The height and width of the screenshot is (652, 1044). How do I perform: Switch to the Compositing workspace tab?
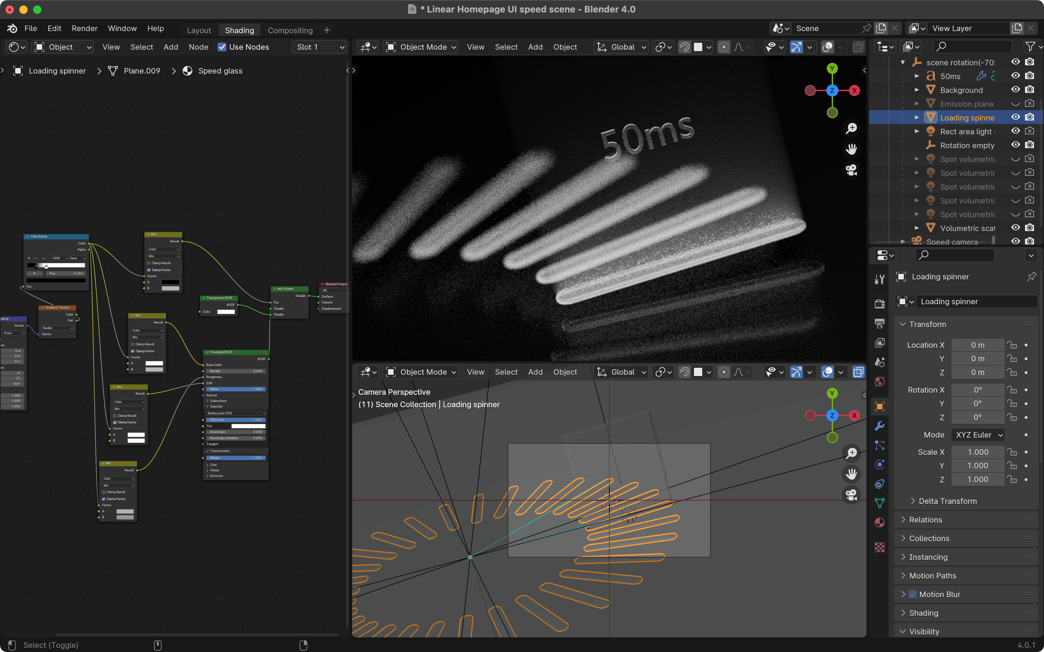(x=290, y=30)
